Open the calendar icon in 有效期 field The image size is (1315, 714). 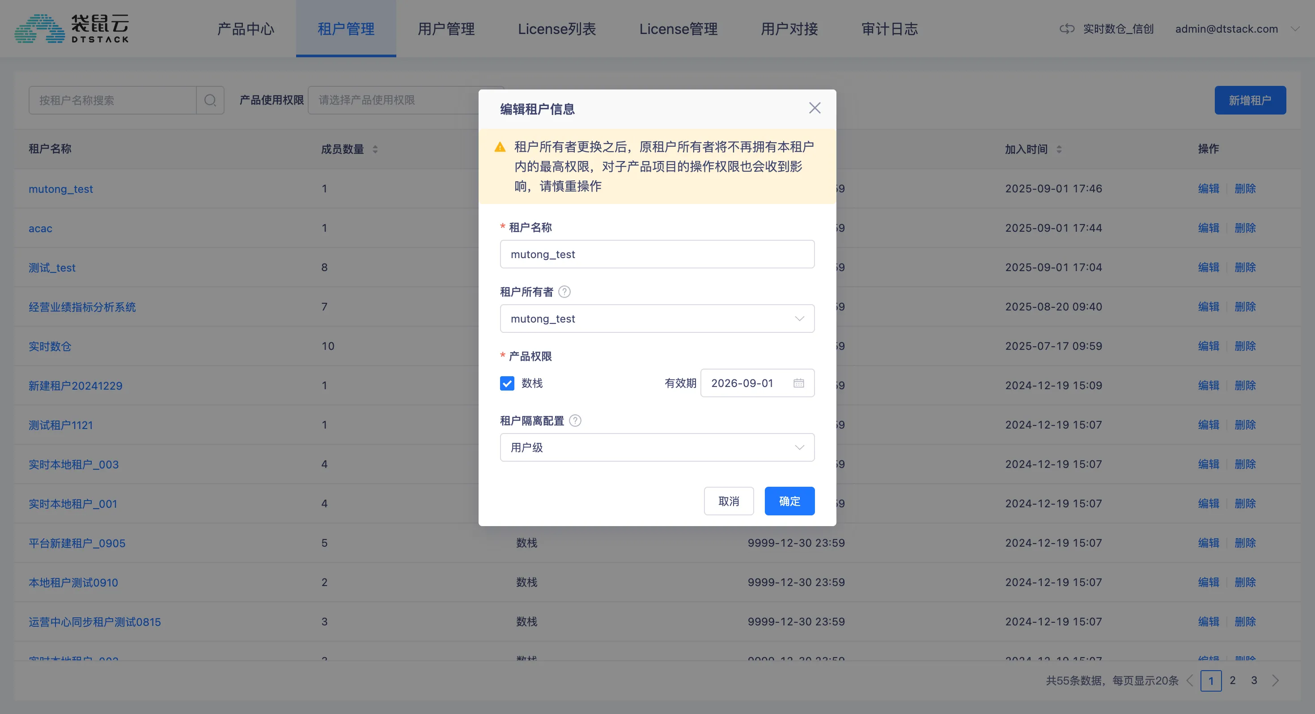pyautogui.click(x=798, y=383)
